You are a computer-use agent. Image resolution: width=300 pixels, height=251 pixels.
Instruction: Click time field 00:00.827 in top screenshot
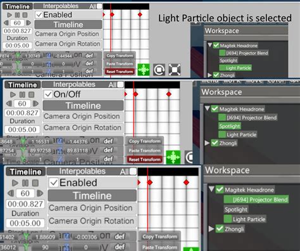click(x=17, y=31)
